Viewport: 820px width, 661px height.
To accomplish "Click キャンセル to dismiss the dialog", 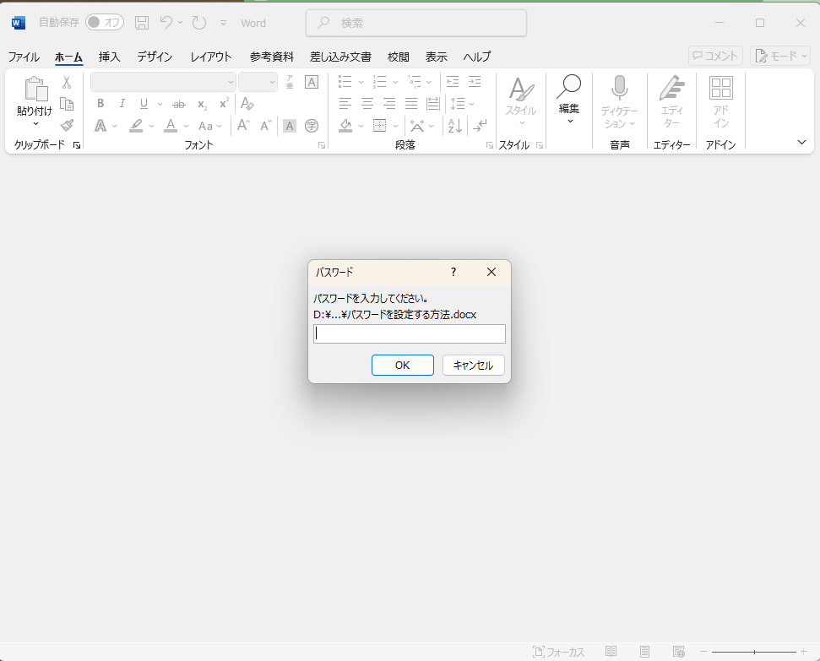I will (x=473, y=365).
